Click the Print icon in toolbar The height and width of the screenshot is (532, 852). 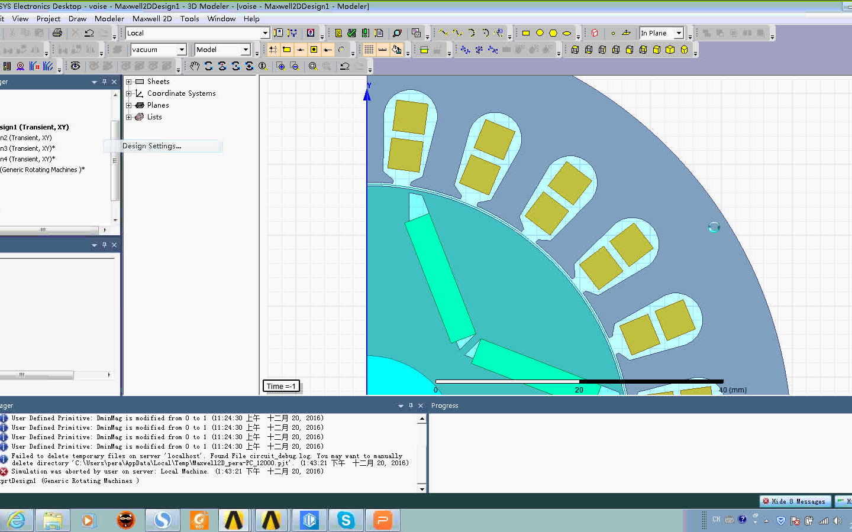[57, 33]
